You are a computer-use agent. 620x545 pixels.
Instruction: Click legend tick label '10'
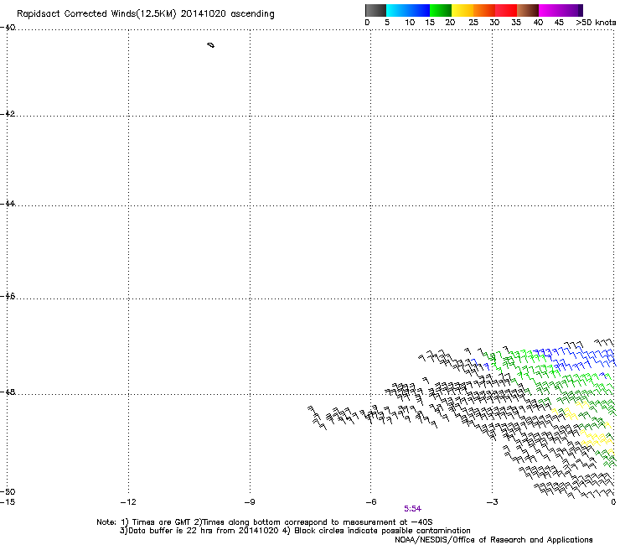click(410, 23)
